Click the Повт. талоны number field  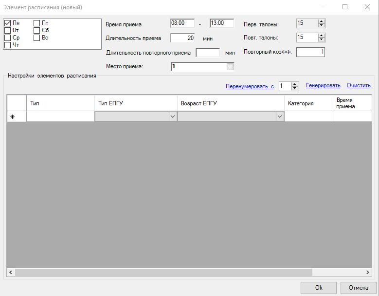tap(307, 37)
